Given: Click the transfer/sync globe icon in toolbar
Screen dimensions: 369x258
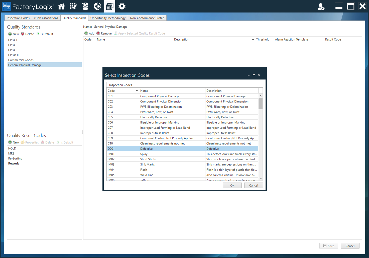Looking at the screenshot, I should [x=97, y=6].
